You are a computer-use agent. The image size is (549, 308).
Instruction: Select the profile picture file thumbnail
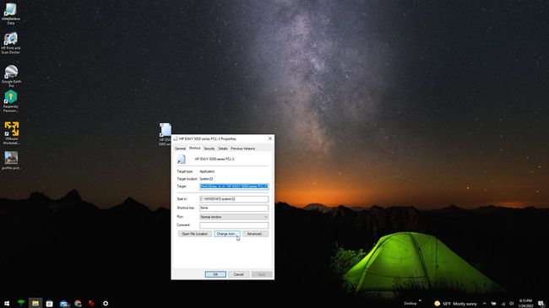tap(11, 160)
